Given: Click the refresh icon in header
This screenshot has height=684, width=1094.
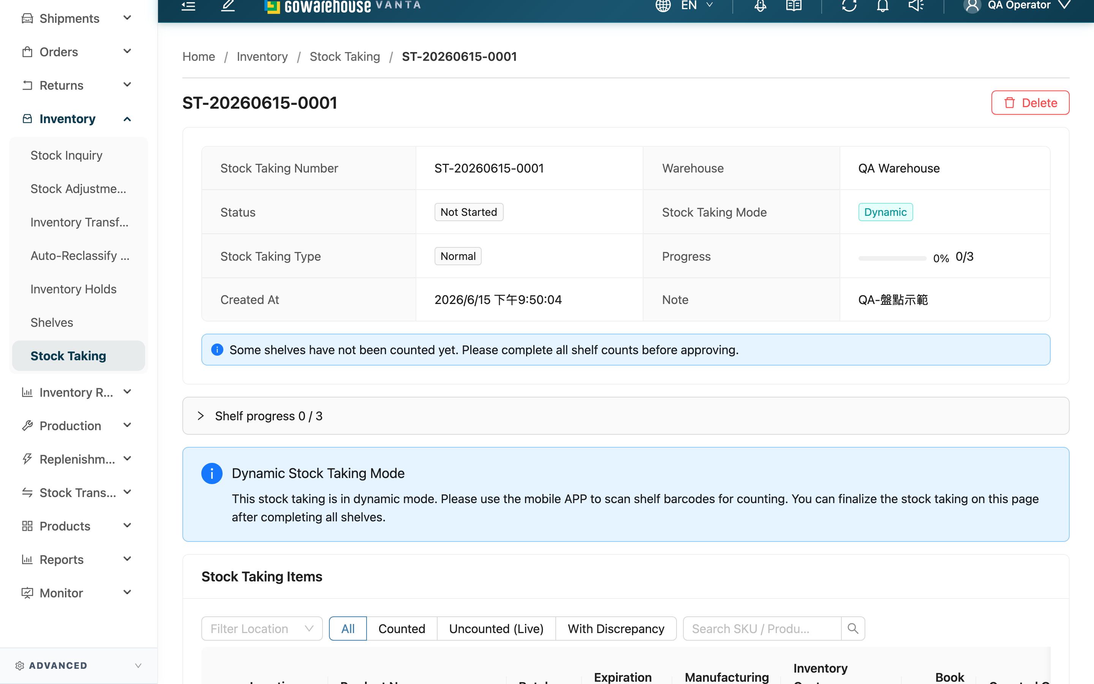Looking at the screenshot, I should coord(849,5).
